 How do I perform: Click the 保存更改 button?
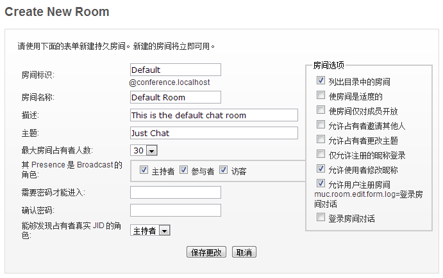point(206,252)
